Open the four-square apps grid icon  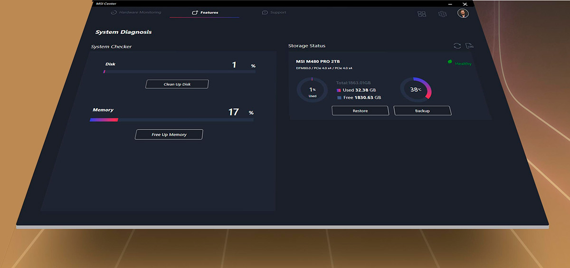pos(422,14)
